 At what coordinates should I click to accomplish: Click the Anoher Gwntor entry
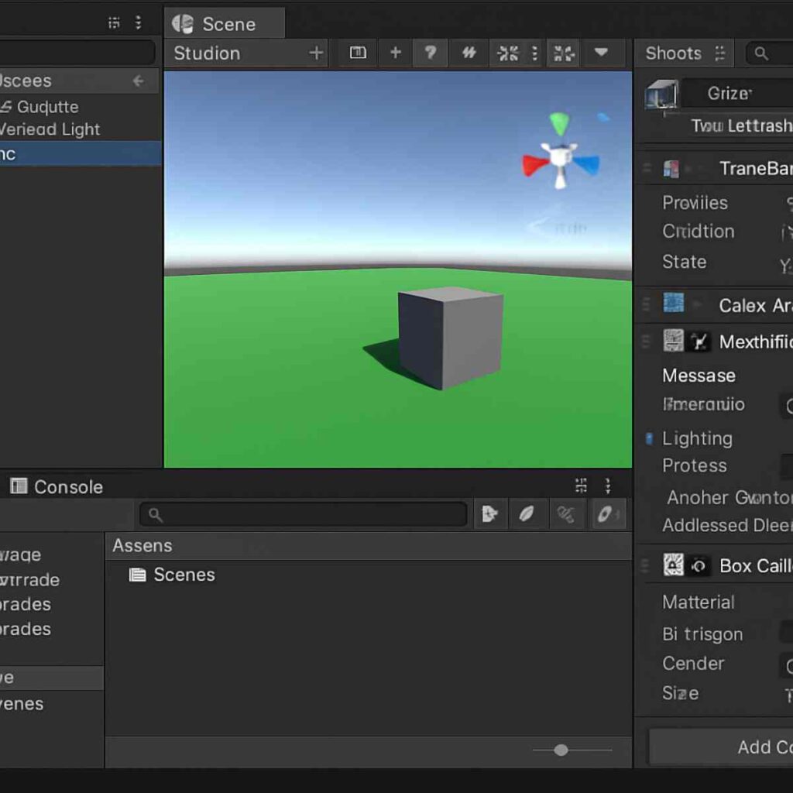pos(729,497)
